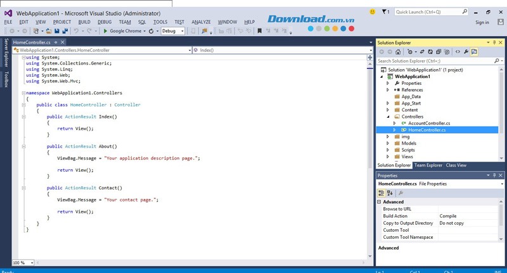Image resolution: width=507 pixels, height=273 pixels.
Task: Expand the Properties node in Solution Explorer
Action: pos(388,84)
